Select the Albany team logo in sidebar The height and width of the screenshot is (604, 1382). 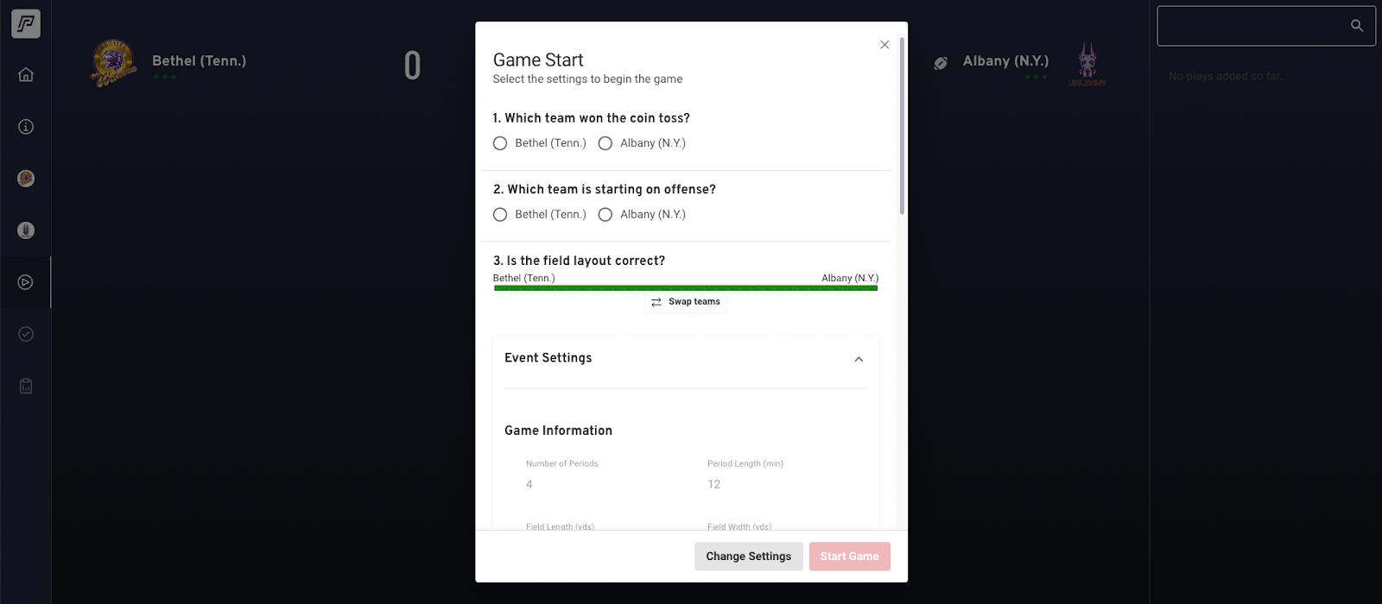[26, 230]
